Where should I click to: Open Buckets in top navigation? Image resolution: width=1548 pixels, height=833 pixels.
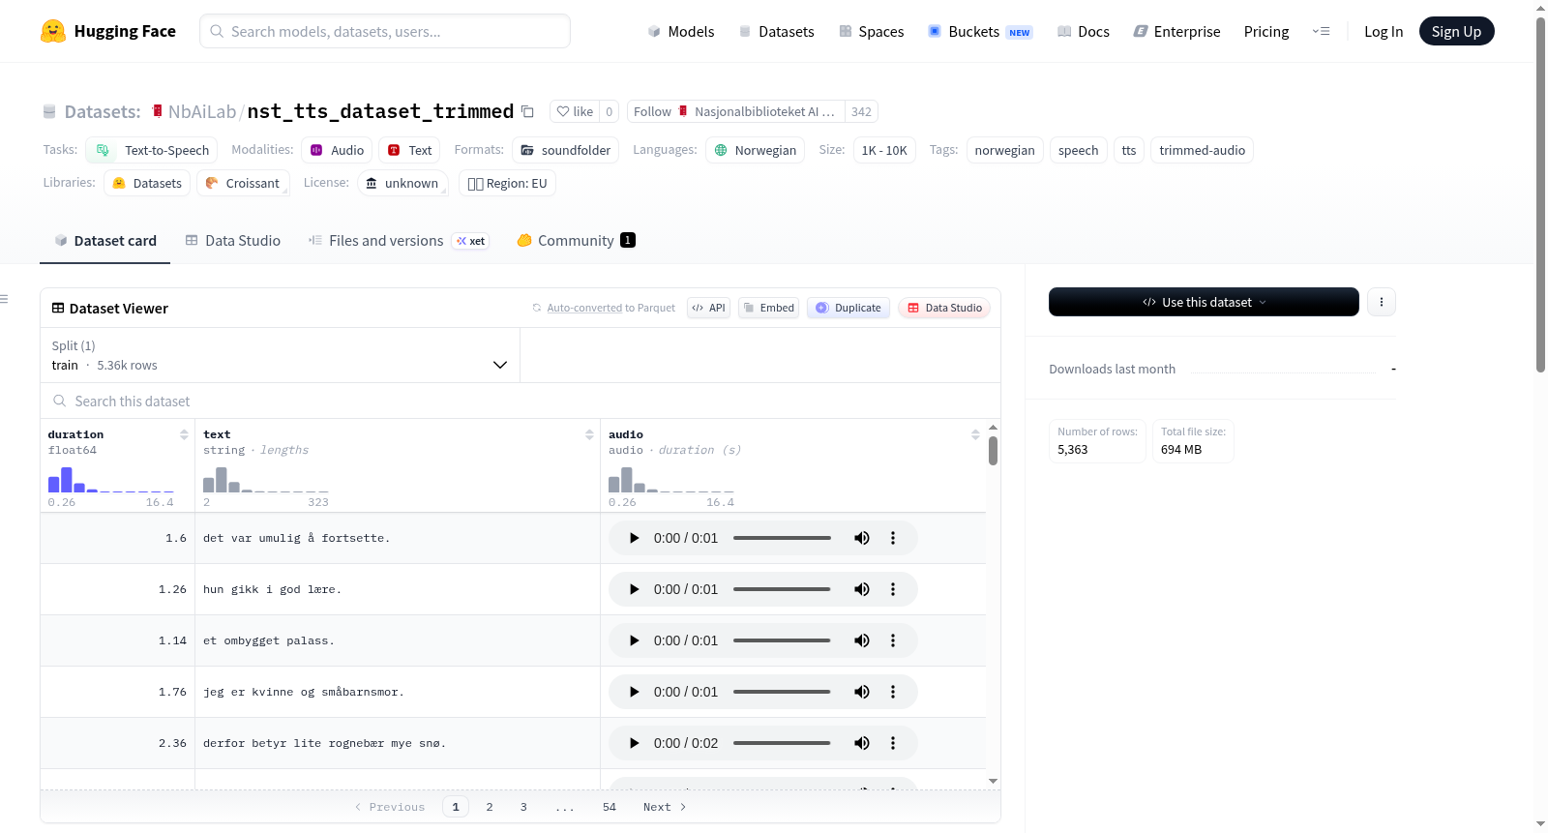click(x=980, y=32)
